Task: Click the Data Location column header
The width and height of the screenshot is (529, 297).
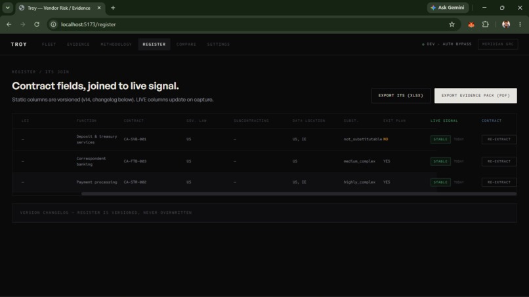Action: click(x=308, y=121)
